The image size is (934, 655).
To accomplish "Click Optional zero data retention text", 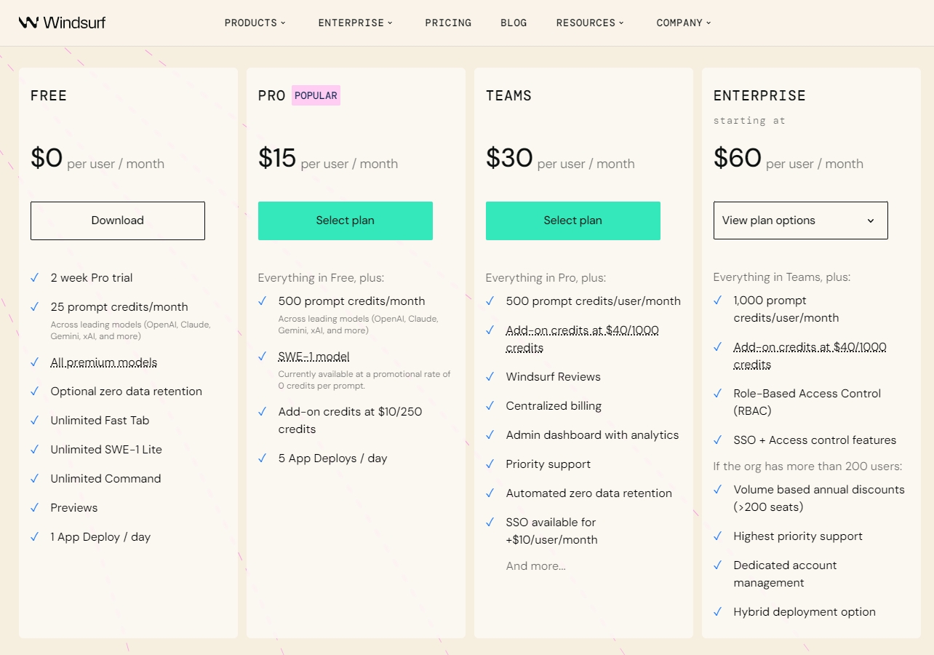I will click(x=127, y=392).
